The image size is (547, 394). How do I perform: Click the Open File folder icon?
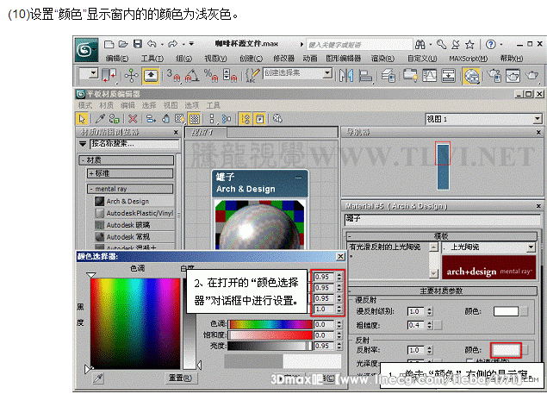point(123,44)
